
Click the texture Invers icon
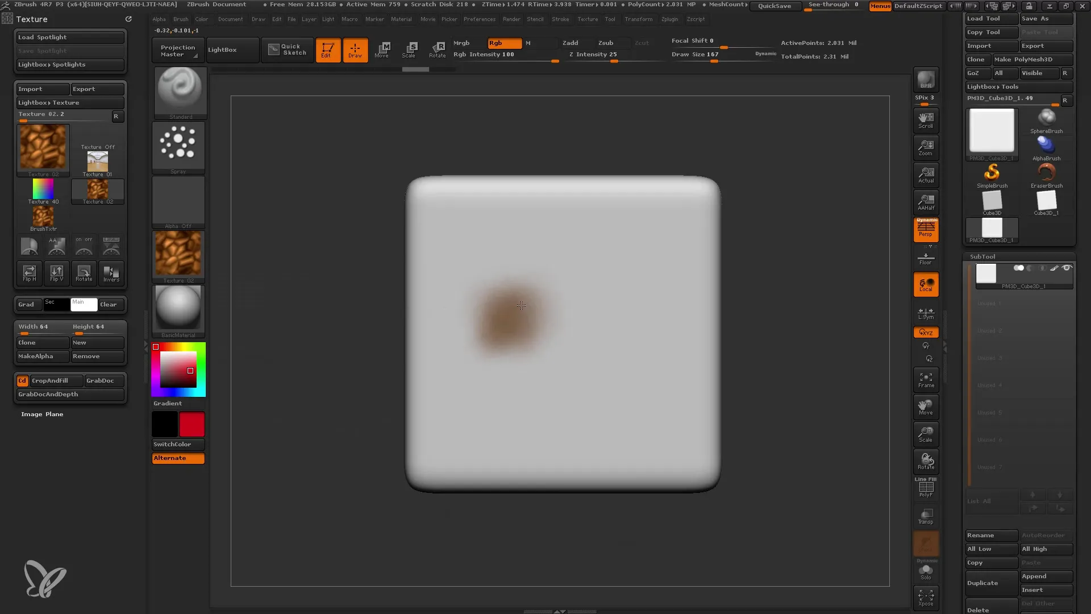(x=111, y=273)
